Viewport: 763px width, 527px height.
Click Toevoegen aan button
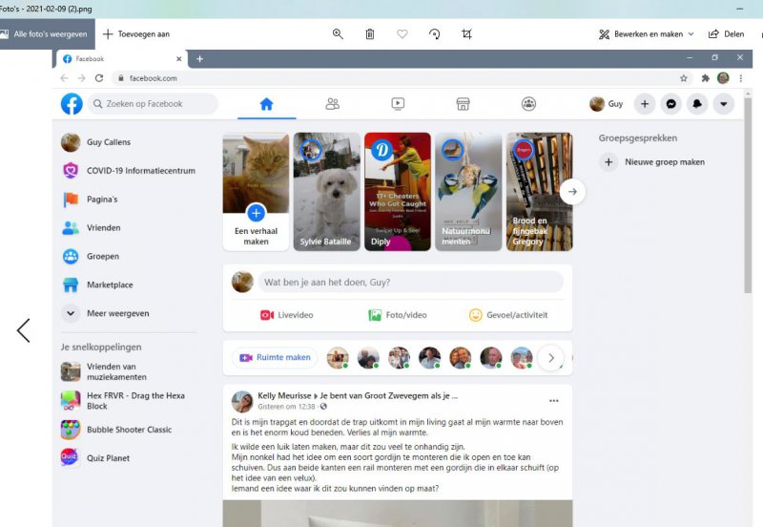(135, 34)
